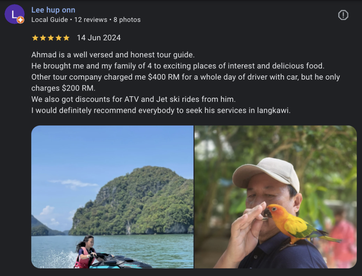
Task: Open the man with parrot photo
Action: point(275,197)
